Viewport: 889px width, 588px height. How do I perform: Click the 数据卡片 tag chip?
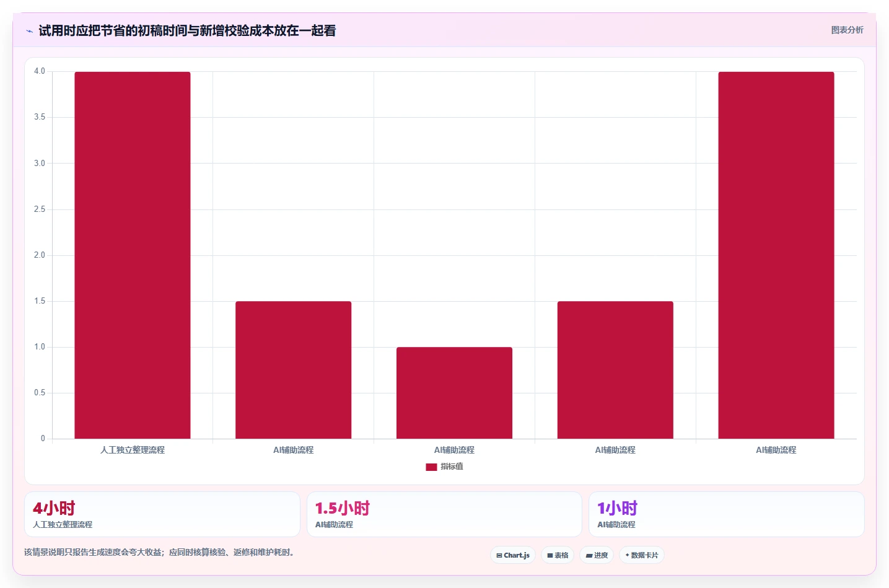point(642,555)
